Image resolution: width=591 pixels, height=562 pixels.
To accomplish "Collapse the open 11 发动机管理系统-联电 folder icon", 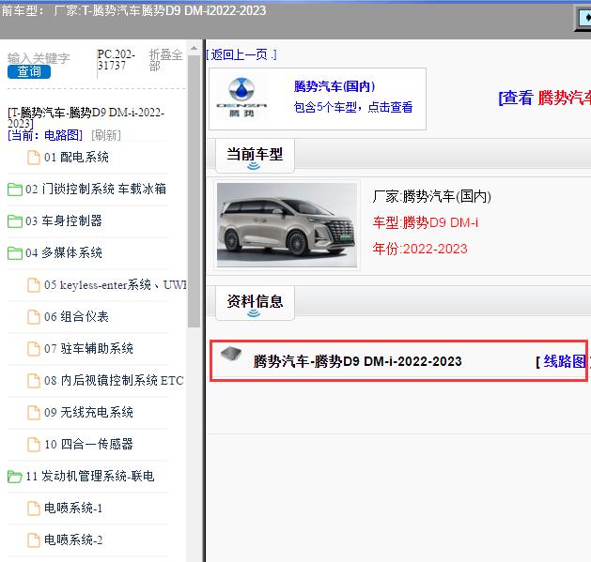I will (x=15, y=477).
